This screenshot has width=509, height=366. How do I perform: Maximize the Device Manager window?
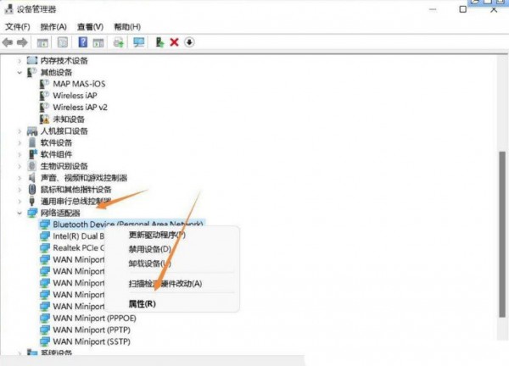tap(463, 9)
